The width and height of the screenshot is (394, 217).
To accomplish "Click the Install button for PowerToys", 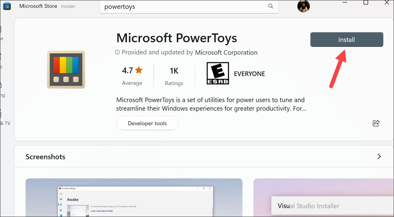I will (x=347, y=40).
